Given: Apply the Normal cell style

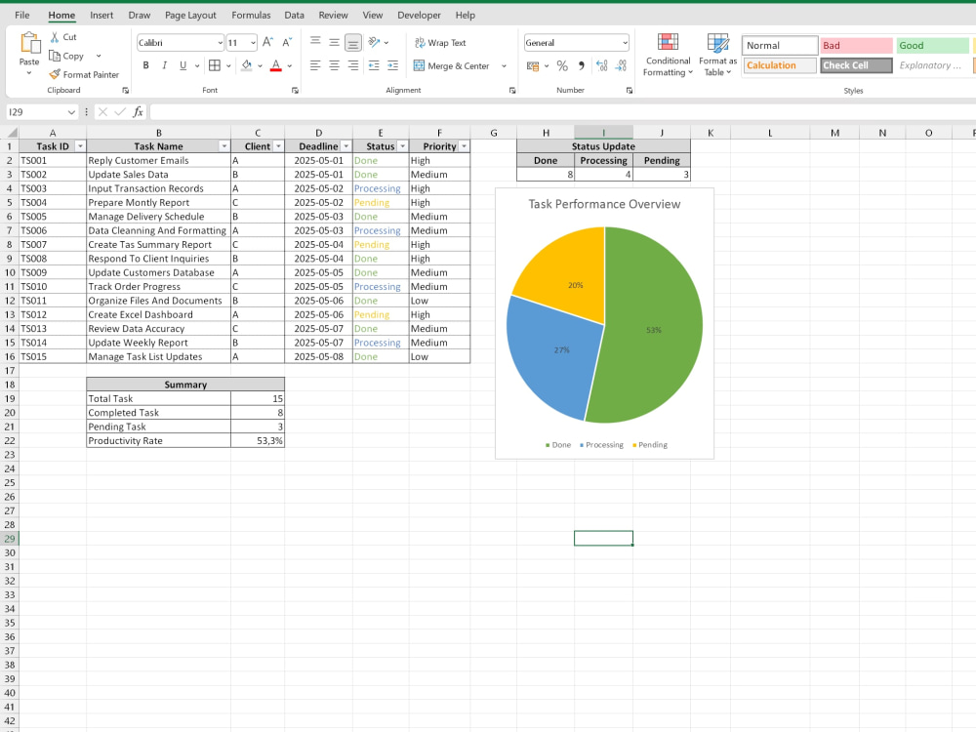Looking at the screenshot, I should (x=779, y=46).
